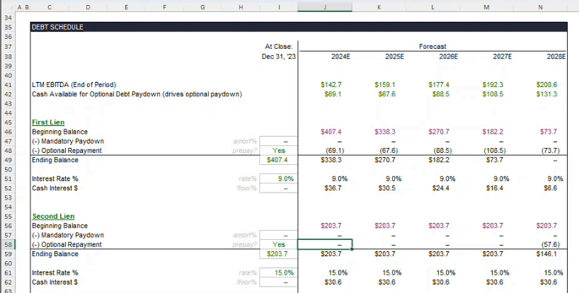The image size is (579, 293).
Task: Select column J header
Action: (x=325, y=7)
